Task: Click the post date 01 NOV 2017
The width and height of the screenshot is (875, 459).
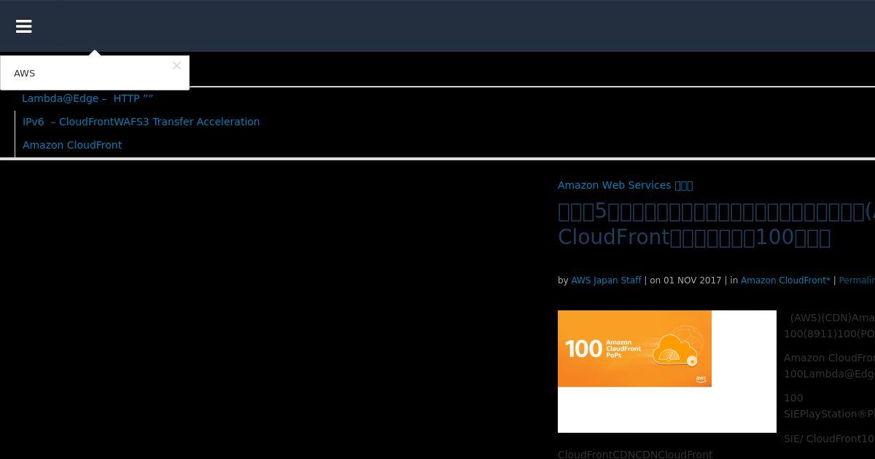Action: pyautogui.click(x=692, y=280)
